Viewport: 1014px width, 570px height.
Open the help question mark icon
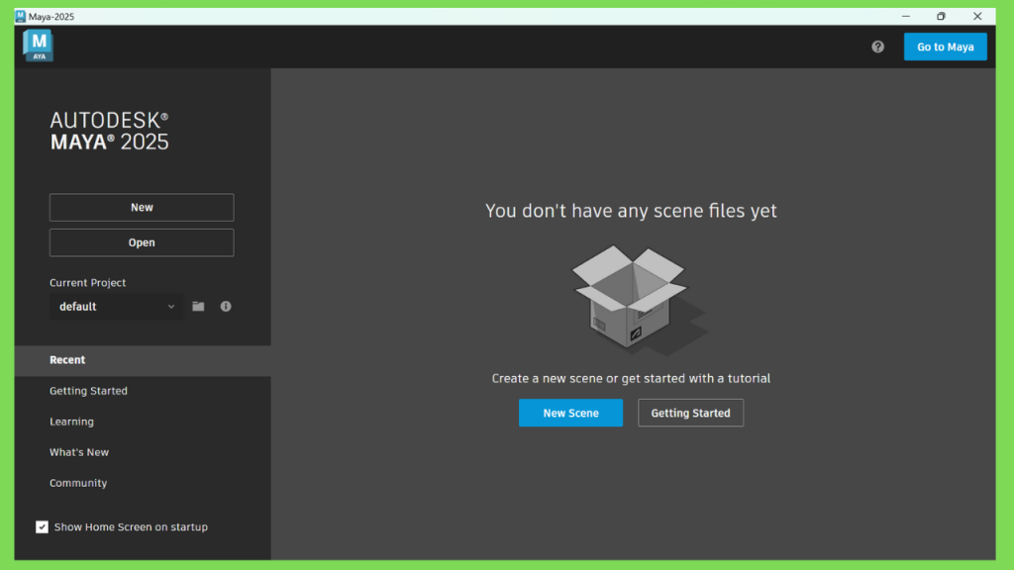[x=877, y=47]
